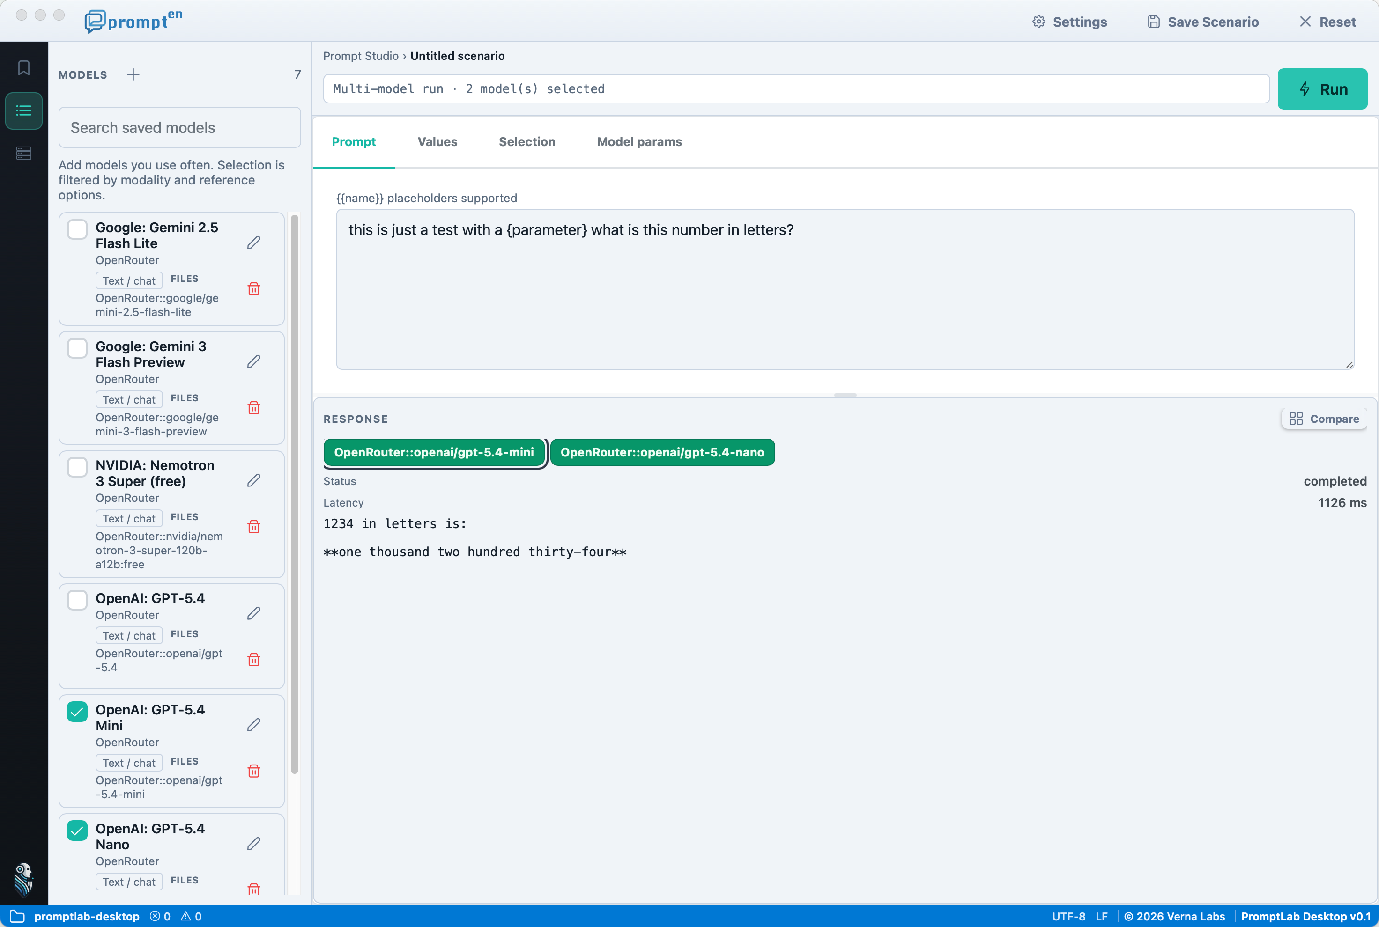
Task: Click the bird mascot avatar icon
Action: (x=23, y=879)
